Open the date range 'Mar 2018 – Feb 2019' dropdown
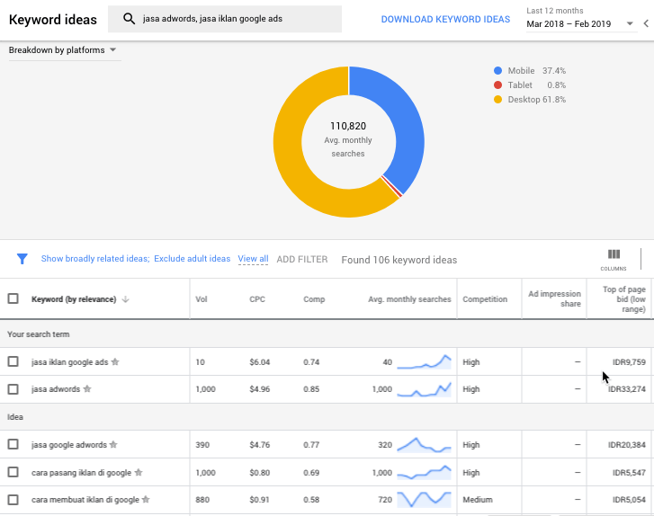Screen dimensions: 654x516 (x=581, y=23)
